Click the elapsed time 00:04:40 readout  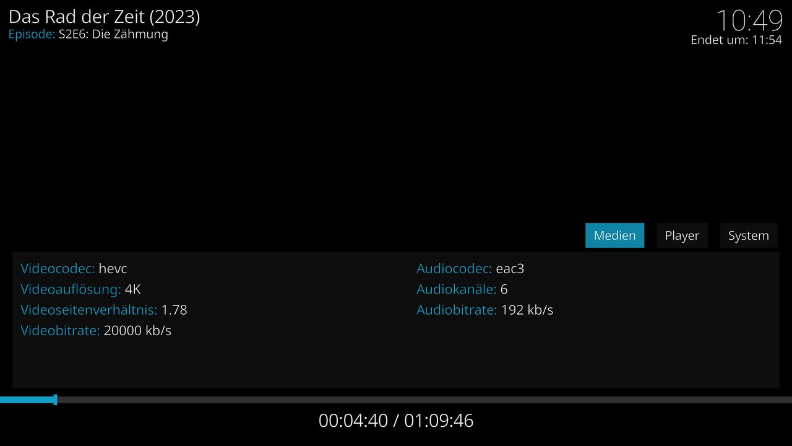pos(353,421)
